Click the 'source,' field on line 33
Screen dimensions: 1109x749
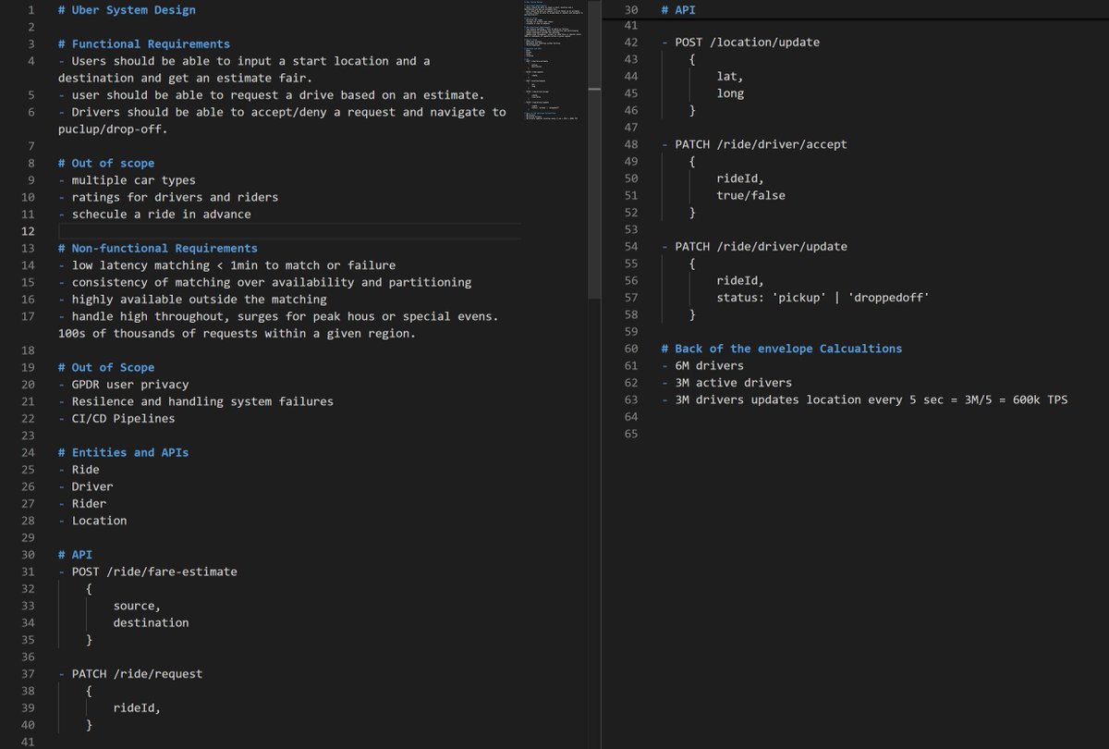137,606
